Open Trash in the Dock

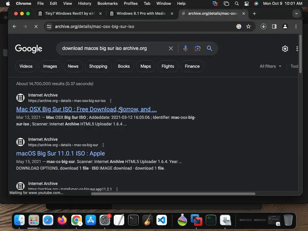coord(288,220)
